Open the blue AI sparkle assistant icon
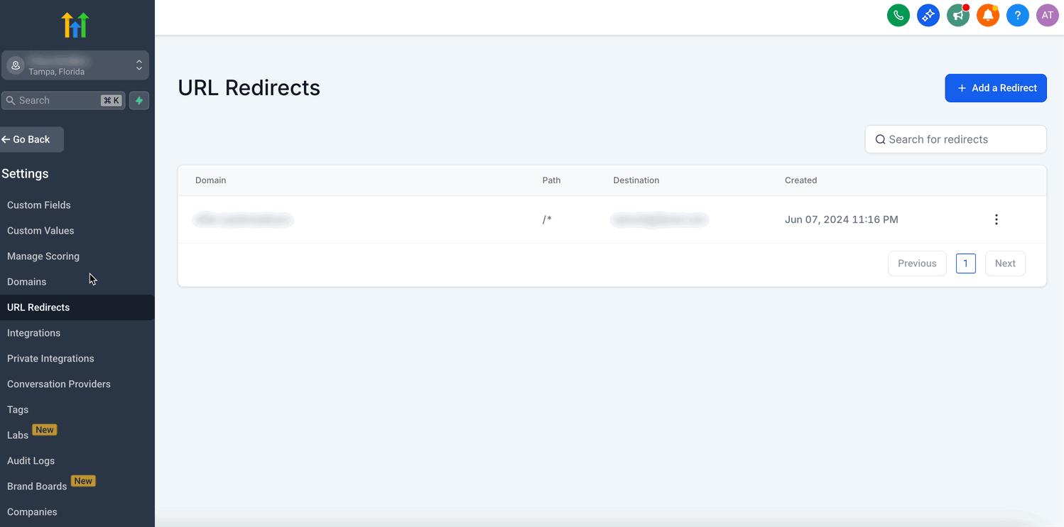The width and height of the screenshot is (1064, 527). click(x=928, y=15)
